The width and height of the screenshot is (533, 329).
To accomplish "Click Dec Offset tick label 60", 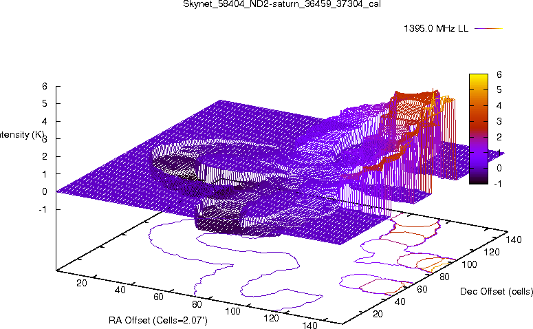I will pos(422,289).
